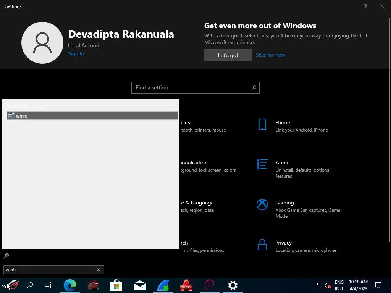
Task: Click the Phone device icon
Action: (262, 124)
